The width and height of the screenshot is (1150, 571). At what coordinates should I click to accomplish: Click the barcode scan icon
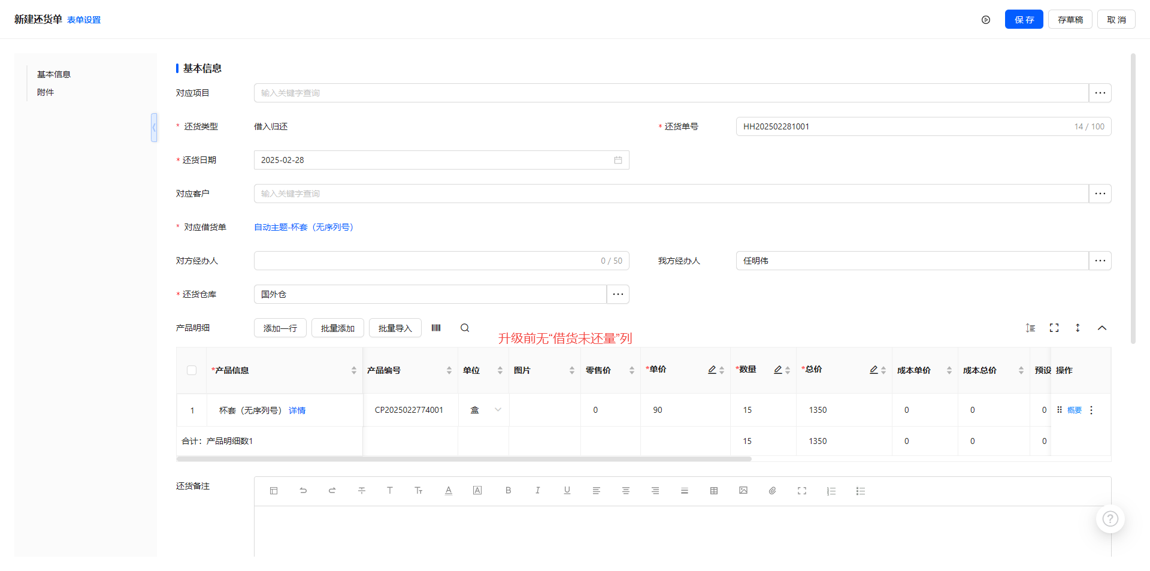click(x=436, y=328)
